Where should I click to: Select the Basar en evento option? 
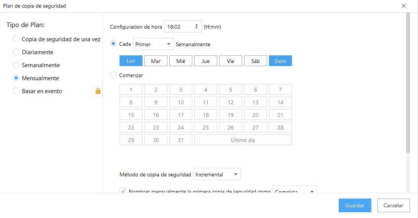click(16, 91)
